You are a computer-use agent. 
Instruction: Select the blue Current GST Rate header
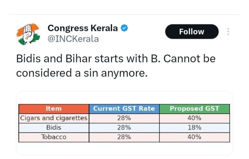point(124,109)
